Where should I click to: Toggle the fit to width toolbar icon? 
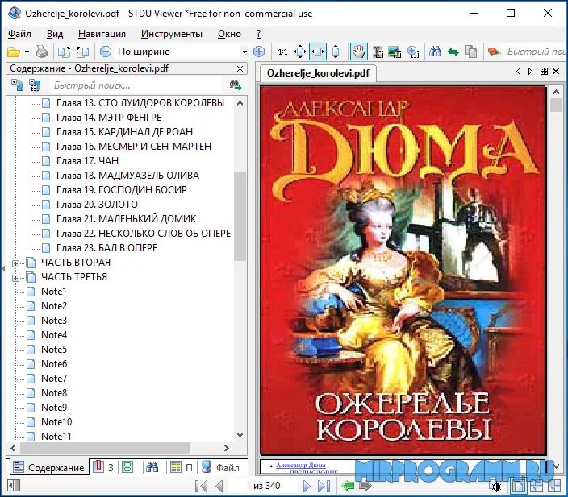pyautogui.click(x=318, y=52)
